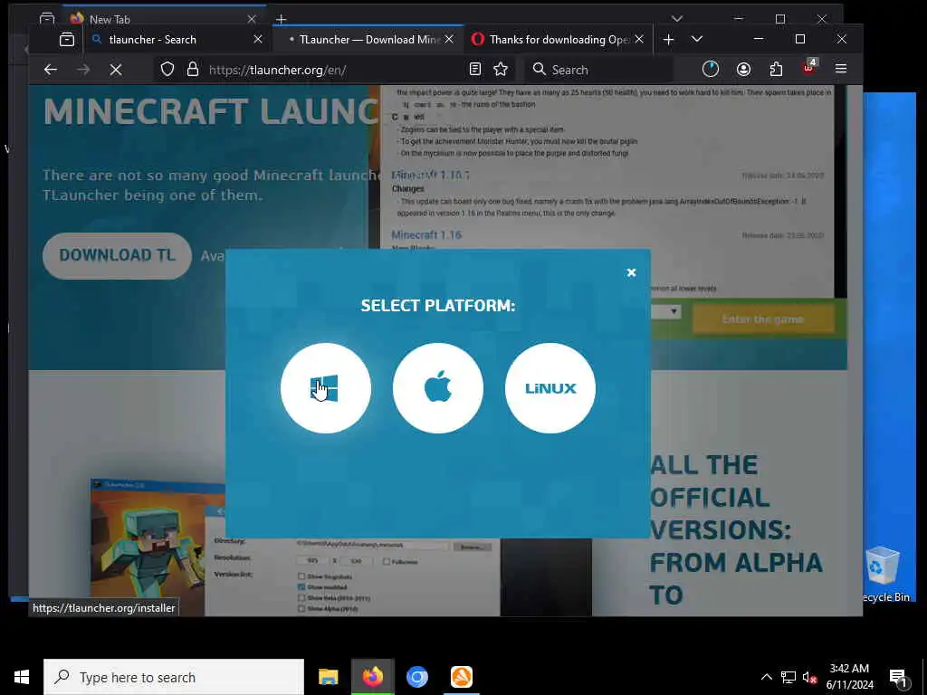This screenshot has width=927, height=695.
Task: Open Firefox View icon in tab bar
Action: (x=67, y=40)
